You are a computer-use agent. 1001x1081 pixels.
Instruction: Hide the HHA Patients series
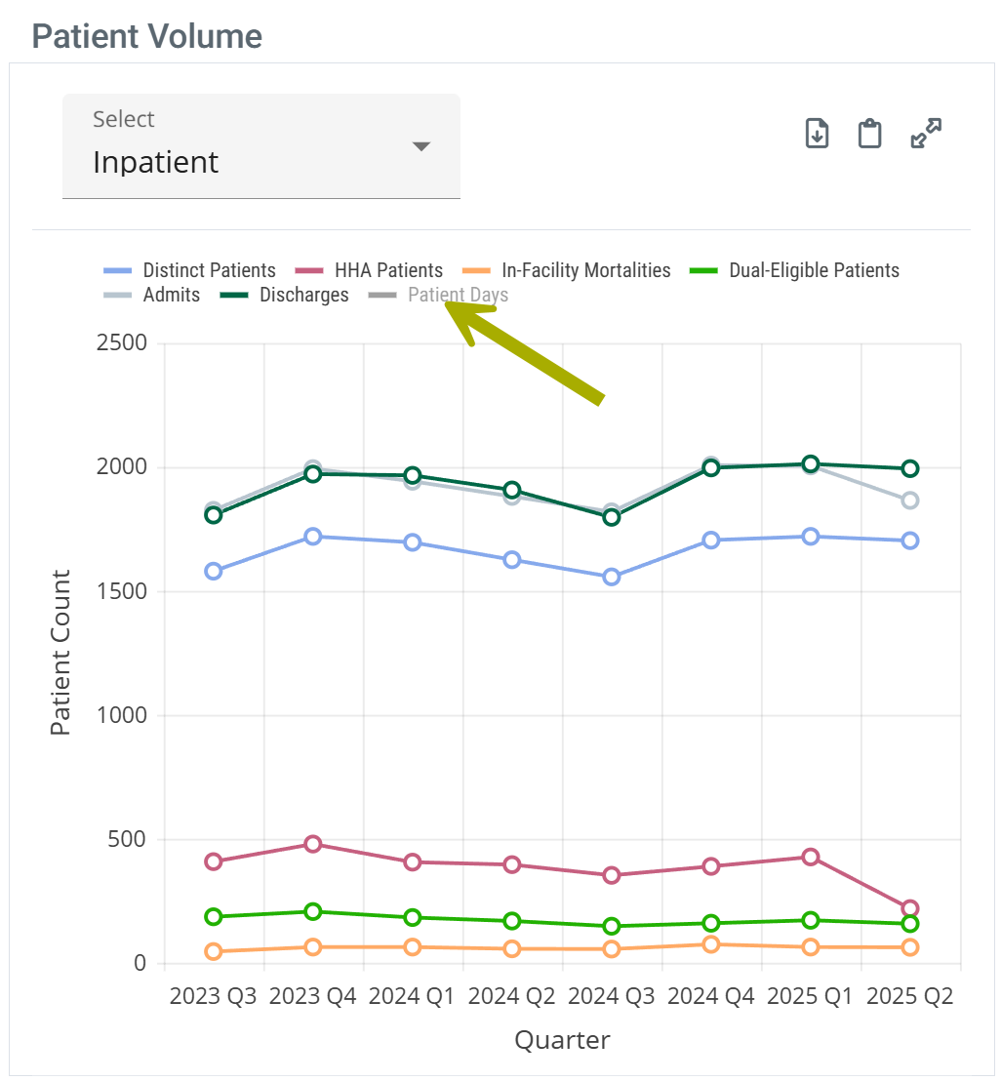point(388,270)
